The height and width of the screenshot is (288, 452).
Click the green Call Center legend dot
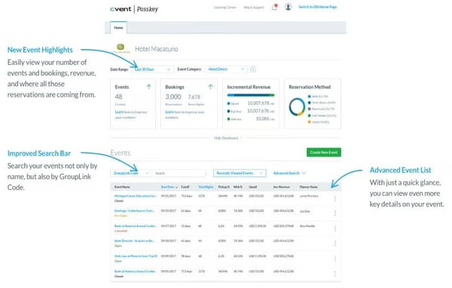point(310,115)
